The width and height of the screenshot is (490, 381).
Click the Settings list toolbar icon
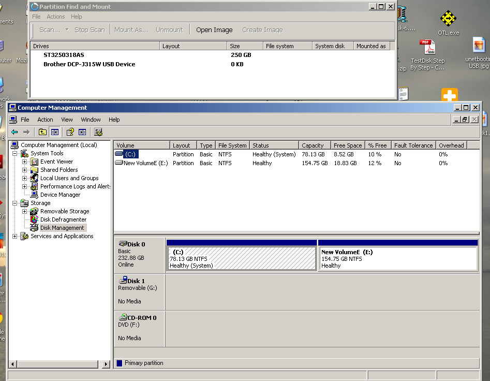click(x=98, y=132)
